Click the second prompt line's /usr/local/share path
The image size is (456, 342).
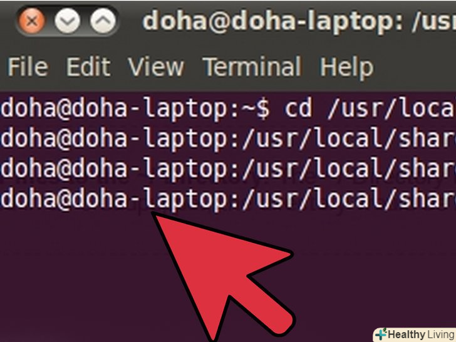pyautogui.click(x=349, y=138)
